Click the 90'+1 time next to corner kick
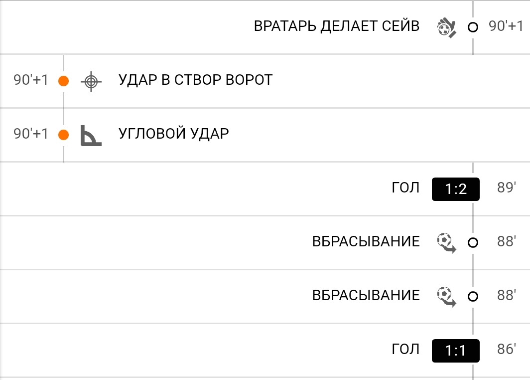The image size is (530, 380). (31, 134)
